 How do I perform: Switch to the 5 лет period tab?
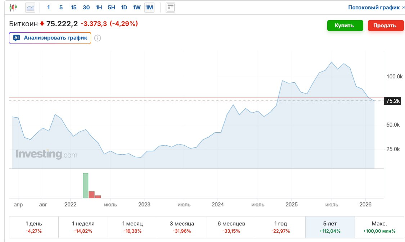tap(330, 227)
